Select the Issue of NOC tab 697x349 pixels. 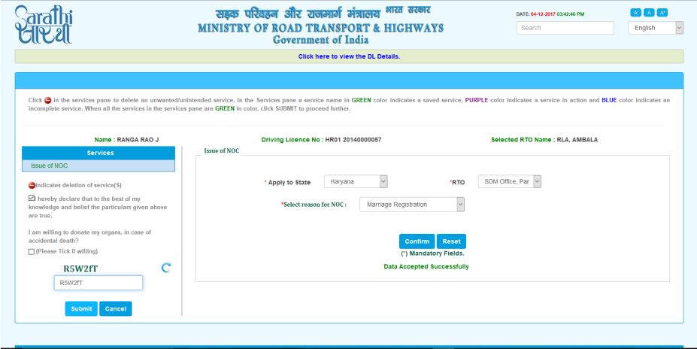click(x=221, y=150)
